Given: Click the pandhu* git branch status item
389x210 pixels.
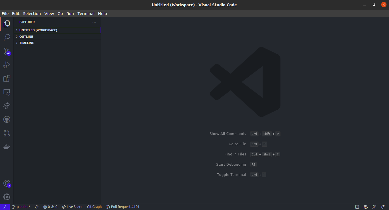Looking at the screenshot, I should coord(21,207).
